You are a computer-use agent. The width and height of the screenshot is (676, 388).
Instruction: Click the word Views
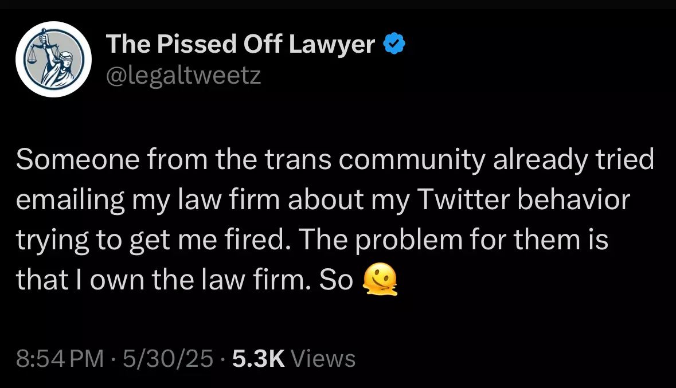323,359
